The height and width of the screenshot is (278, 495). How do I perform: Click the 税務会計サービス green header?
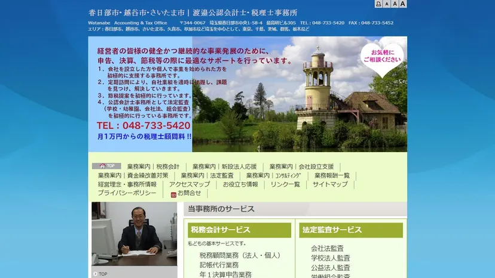(239, 230)
